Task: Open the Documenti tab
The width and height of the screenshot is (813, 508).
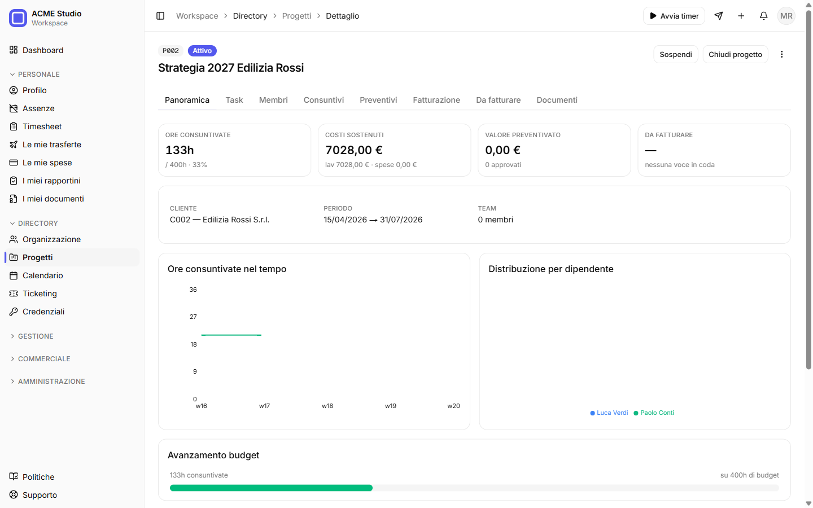Action: point(557,100)
